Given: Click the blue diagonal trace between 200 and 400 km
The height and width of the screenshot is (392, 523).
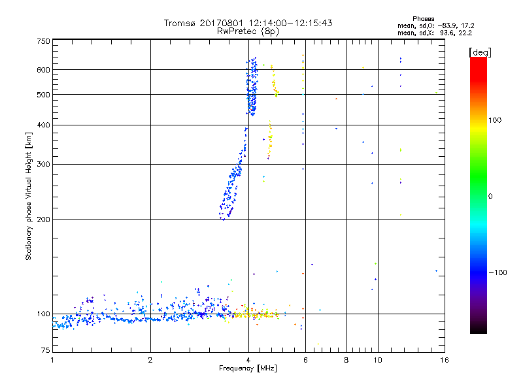Looking at the screenshot, I should (x=233, y=173).
